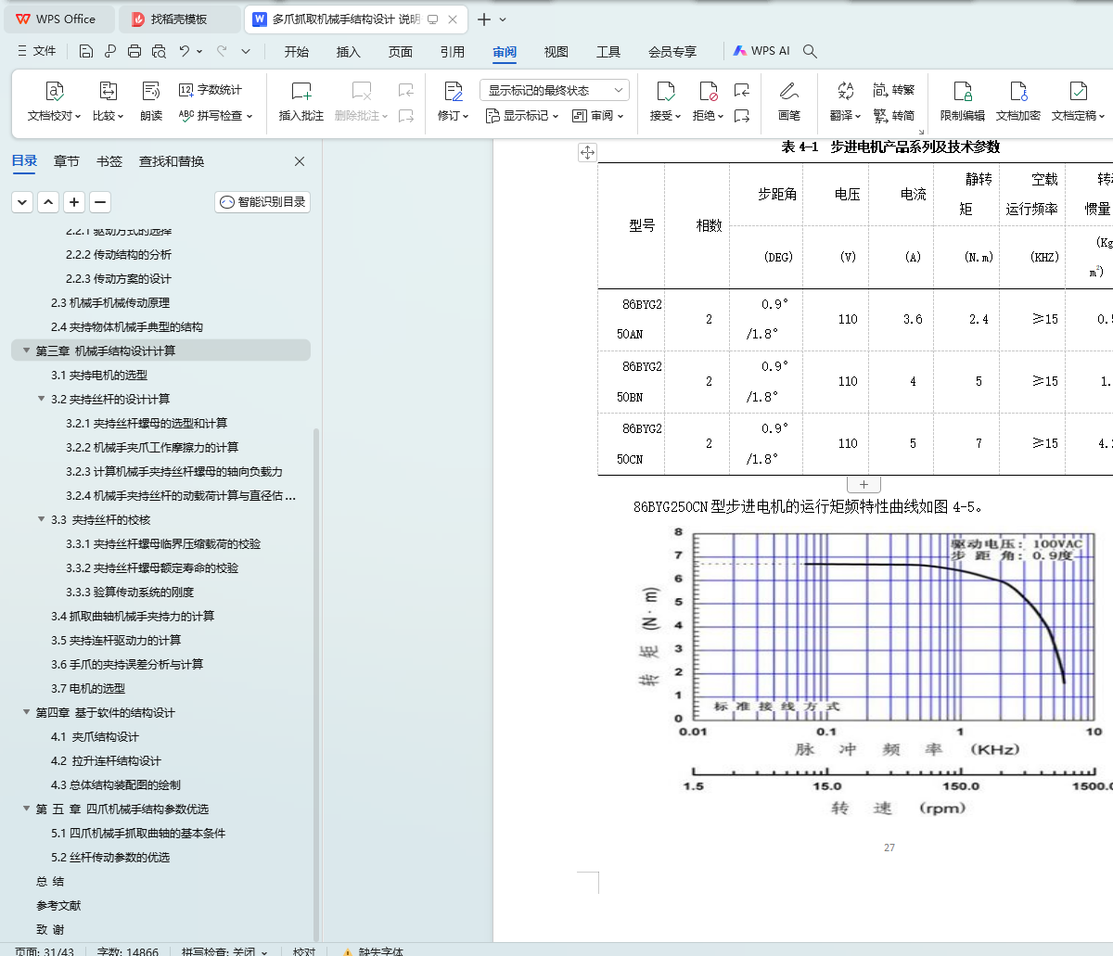Image resolution: width=1113 pixels, height=956 pixels.
Task: Click 拼写检查 status bar entry
Action: 224,952
